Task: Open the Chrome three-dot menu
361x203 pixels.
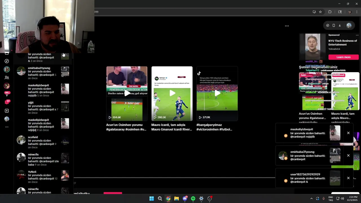Action: pos(357,12)
